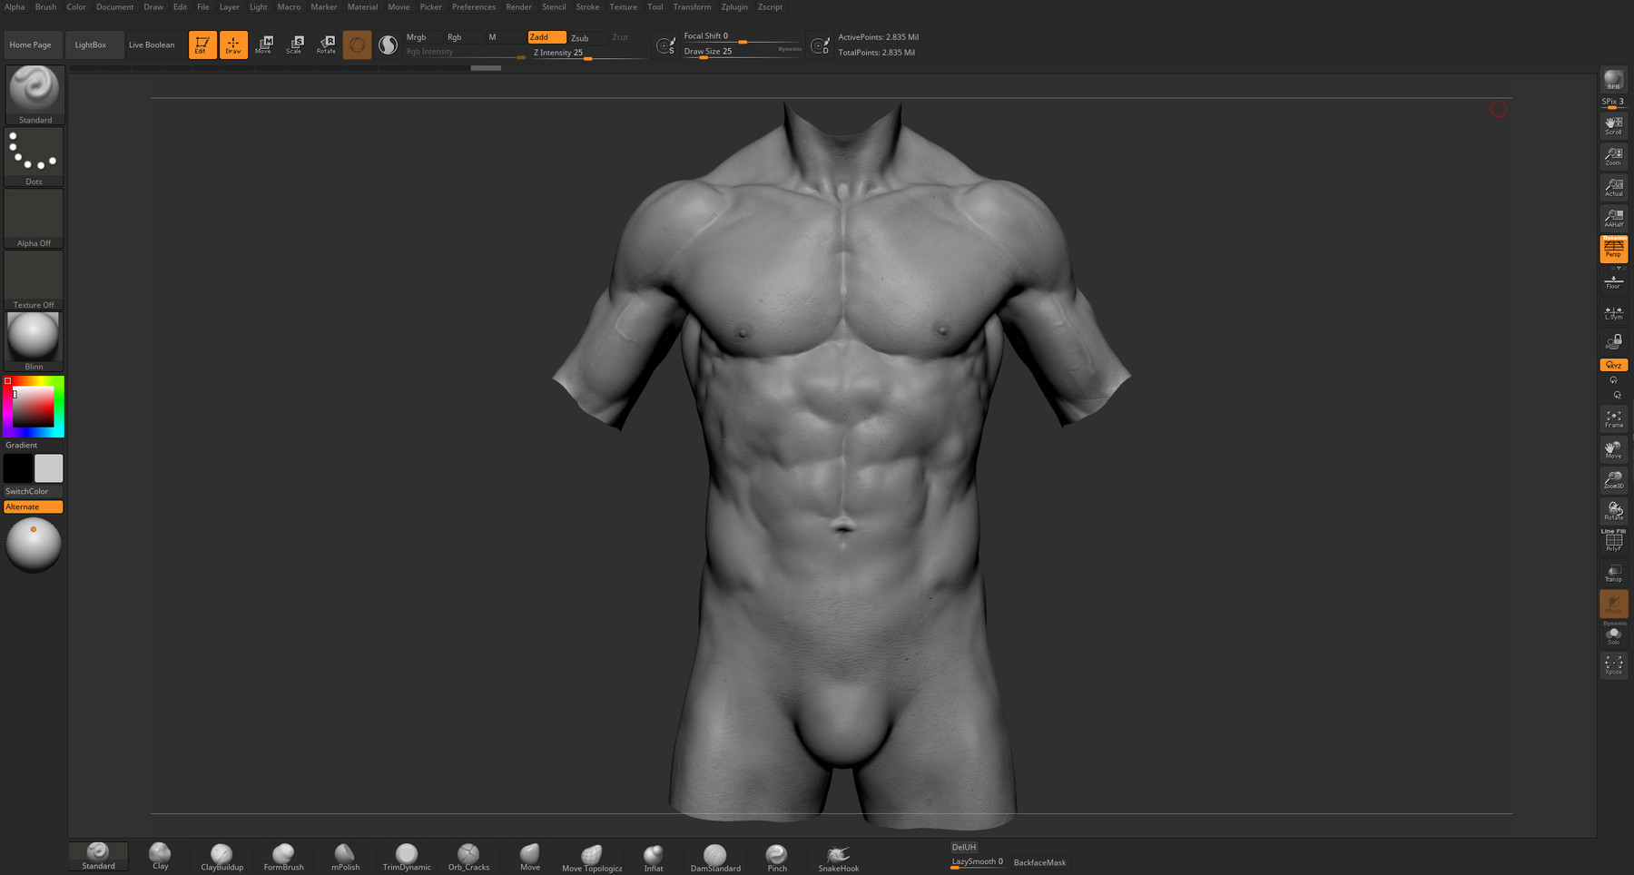This screenshot has width=1634, height=875.
Task: Open the Transform menu
Action: (692, 7)
